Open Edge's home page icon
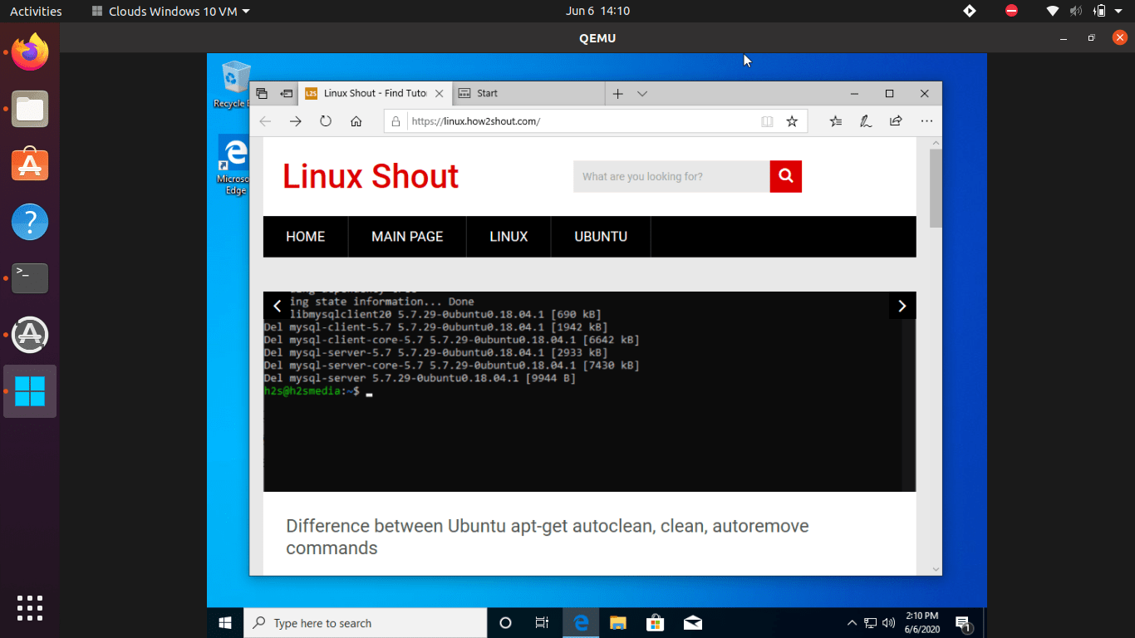 356,120
